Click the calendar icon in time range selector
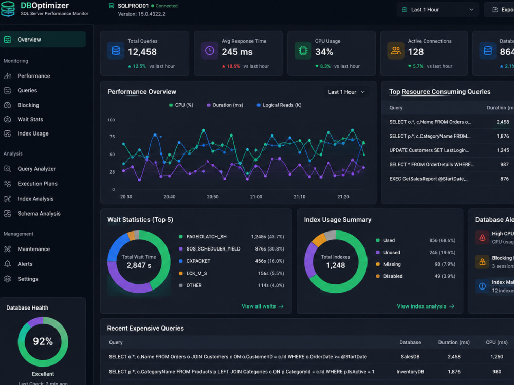This screenshot has height=385, width=514. coord(405,9)
